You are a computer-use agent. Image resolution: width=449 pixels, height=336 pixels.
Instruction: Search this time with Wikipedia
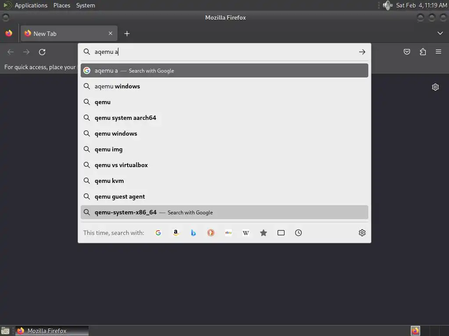[x=246, y=233]
